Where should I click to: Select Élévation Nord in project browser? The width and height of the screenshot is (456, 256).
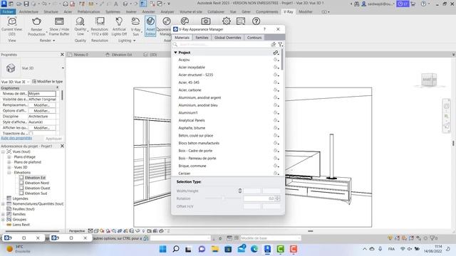click(36, 183)
